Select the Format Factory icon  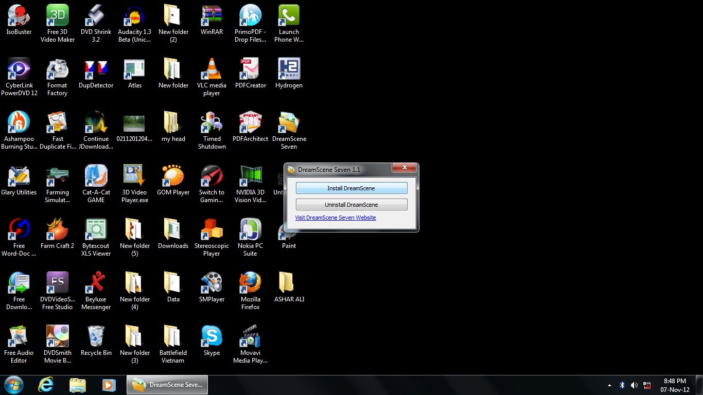(58, 77)
